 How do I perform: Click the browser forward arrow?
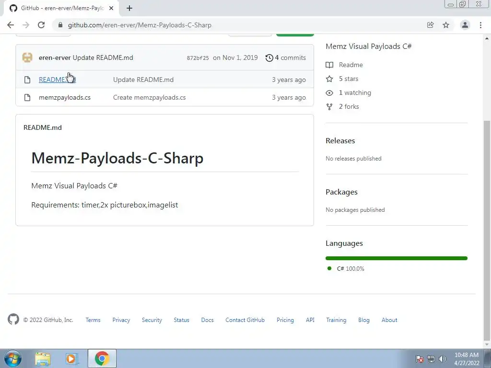pos(26,25)
